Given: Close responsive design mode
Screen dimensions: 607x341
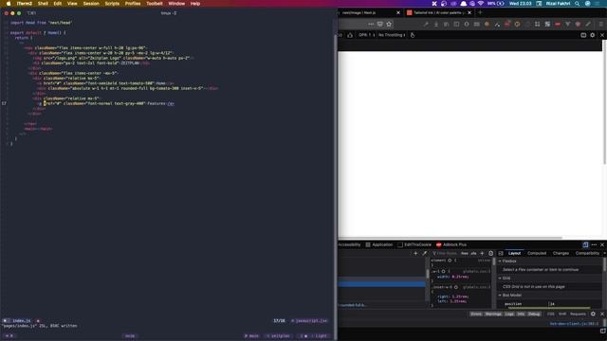Looking at the screenshot, I should tap(602, 35).
